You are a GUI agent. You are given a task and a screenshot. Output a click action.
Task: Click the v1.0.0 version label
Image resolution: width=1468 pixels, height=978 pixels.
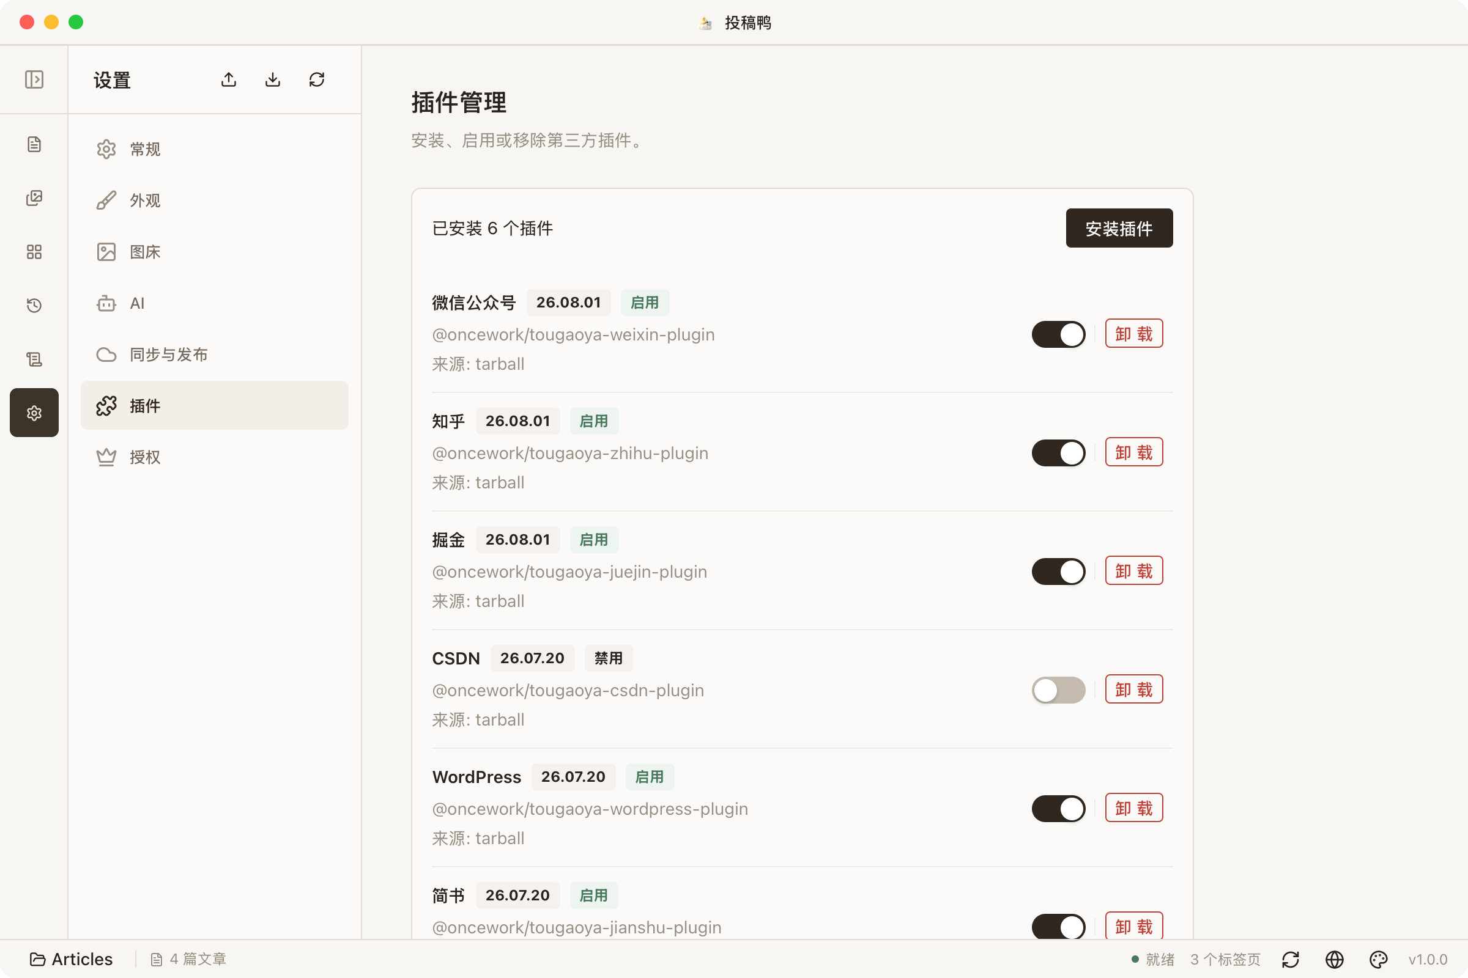point(1428,959)
